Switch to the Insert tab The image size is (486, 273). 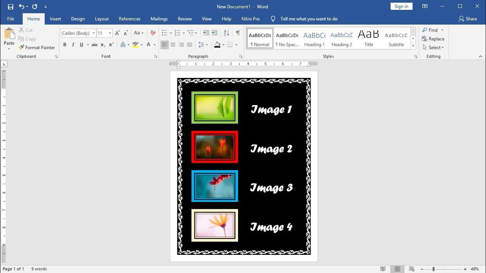pyautogui.click(x=55, y=19)
